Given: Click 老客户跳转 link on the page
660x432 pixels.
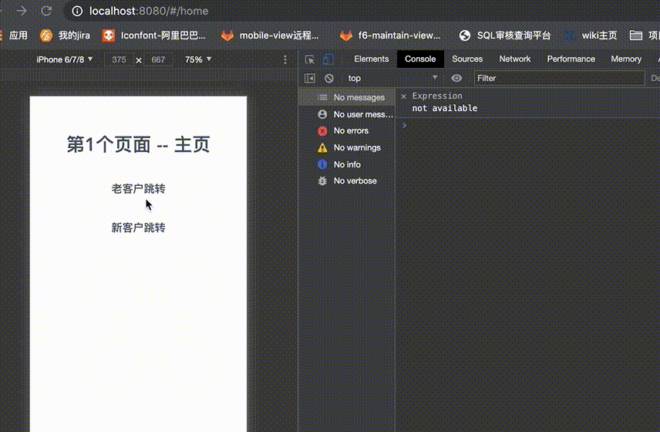Looking at the screenshot, I should tap(138, 189).
